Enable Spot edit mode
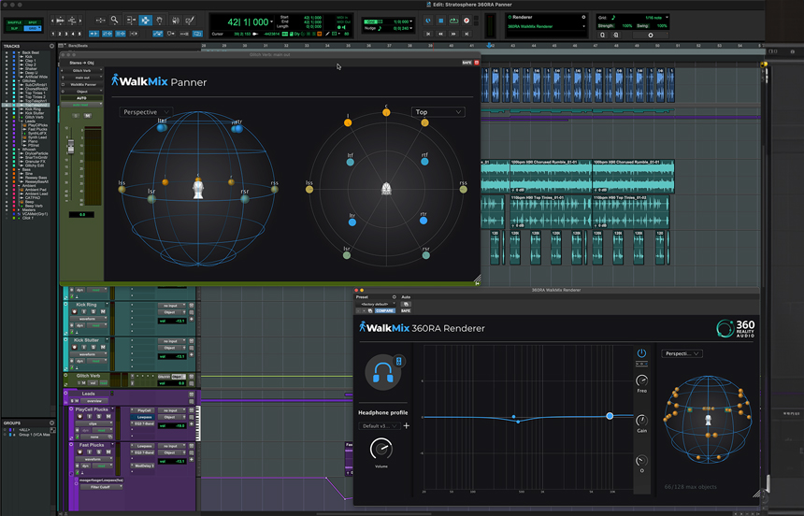 click(x=33, y=22)
